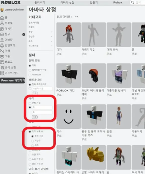Open the ROBLOX 재킷 item thumbnail
This screenshot has width=145, height=174.
click(x=69, y=75)
